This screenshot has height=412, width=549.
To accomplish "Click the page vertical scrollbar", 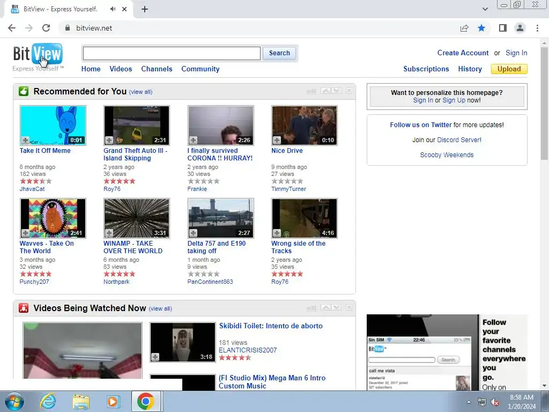I will pyautogui.click(x=545, y=104).
